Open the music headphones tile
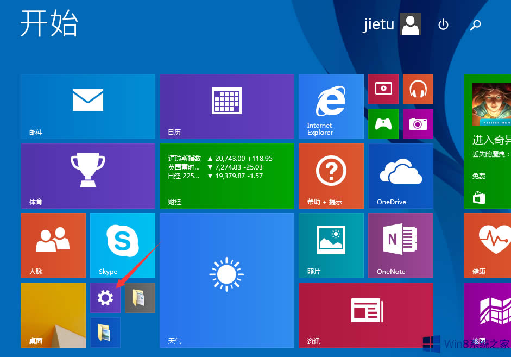The image size is (511, 357). coord(418,89)
